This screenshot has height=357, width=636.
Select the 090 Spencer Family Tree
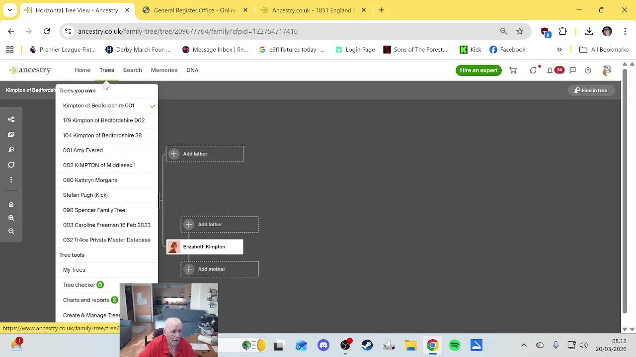point(107,210)
